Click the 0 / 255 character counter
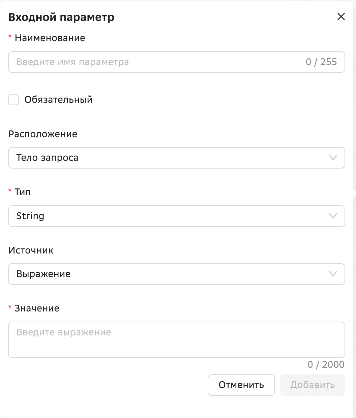The height and width of the screenshot is (418, 356). (x=321, y=62)
